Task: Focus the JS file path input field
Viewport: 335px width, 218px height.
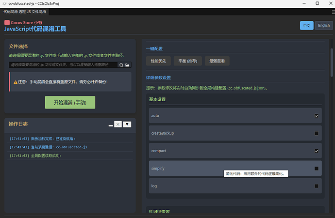Action: (63, 65)
